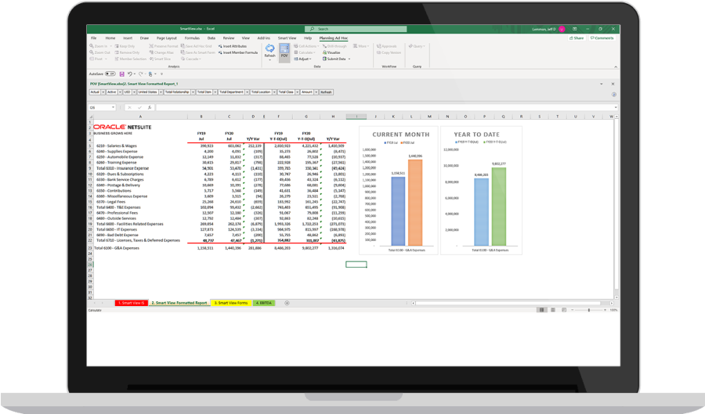Switch to Page Break Preview in the status bar

(x=564, y=310)
